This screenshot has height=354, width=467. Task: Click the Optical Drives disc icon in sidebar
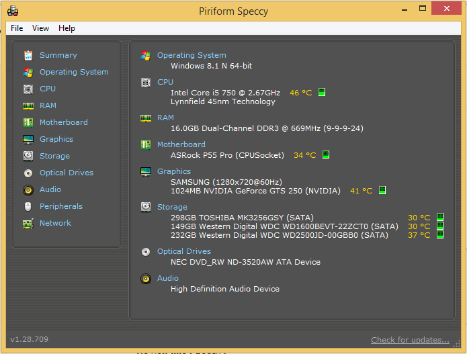pyautogui.click(x=28, y=173)
